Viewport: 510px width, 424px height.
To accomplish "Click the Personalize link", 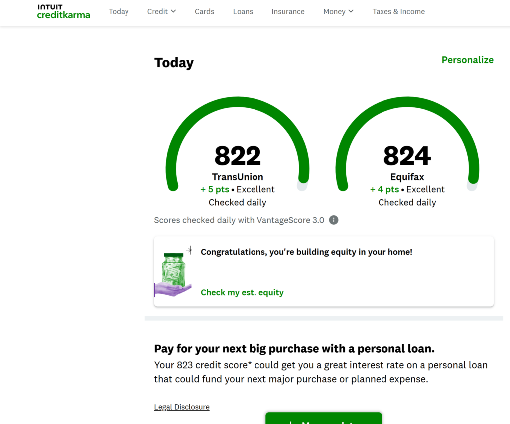I will (x=467, y=60).
